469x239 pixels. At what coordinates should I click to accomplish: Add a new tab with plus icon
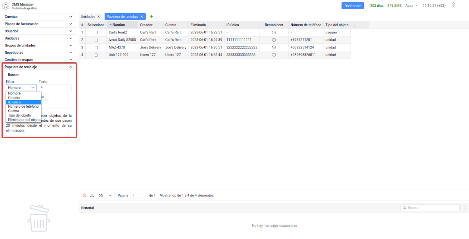[151, 17]
